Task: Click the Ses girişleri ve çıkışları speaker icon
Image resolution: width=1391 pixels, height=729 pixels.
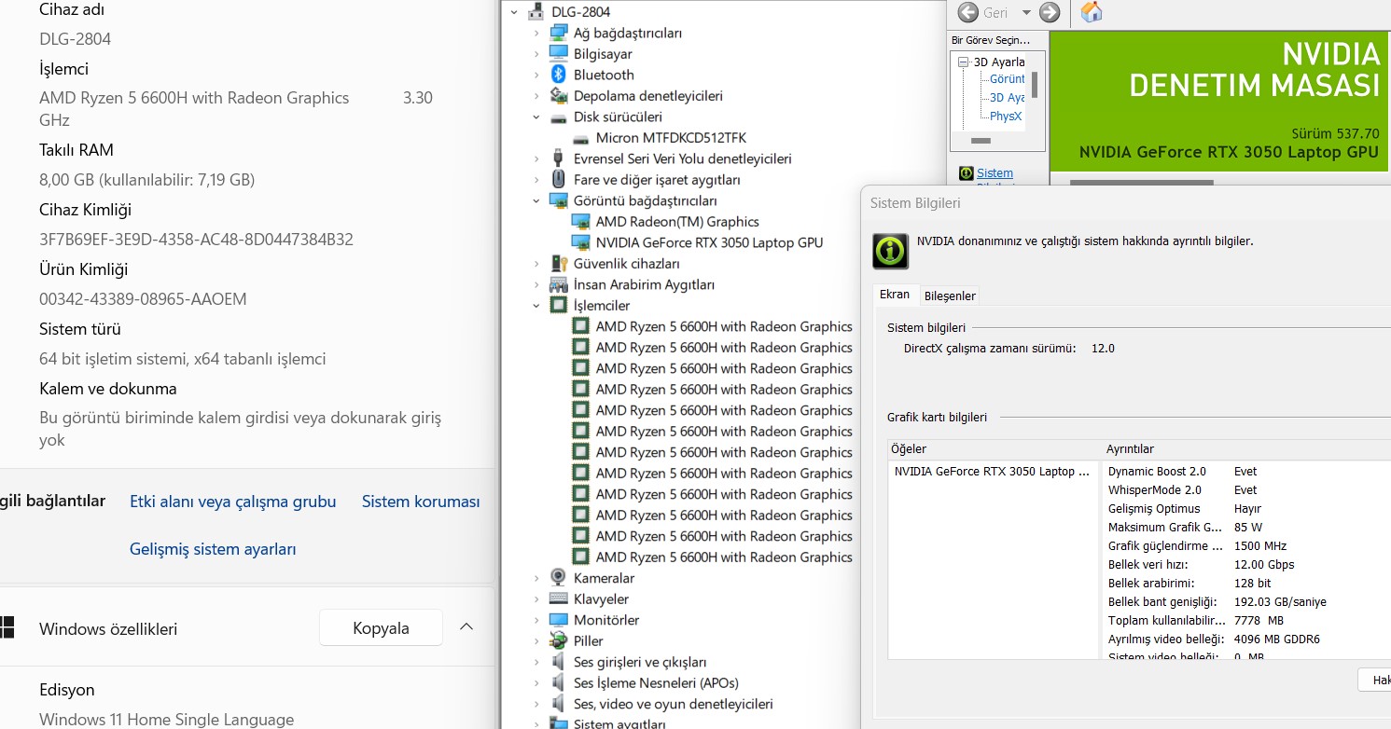Action: click(559, 662)
